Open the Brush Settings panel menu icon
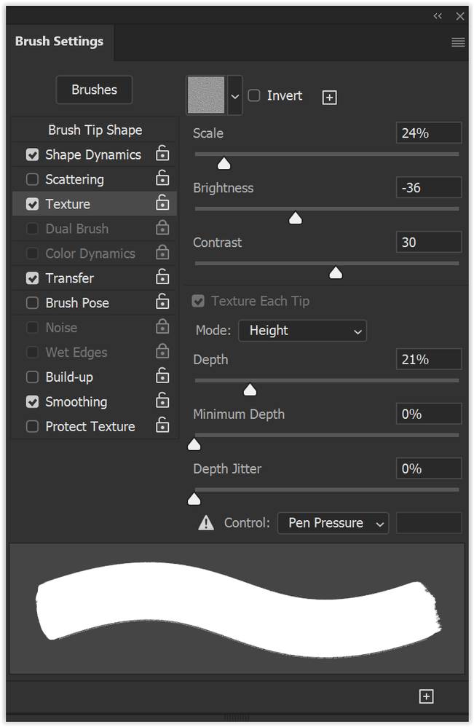 click(458, 42)
